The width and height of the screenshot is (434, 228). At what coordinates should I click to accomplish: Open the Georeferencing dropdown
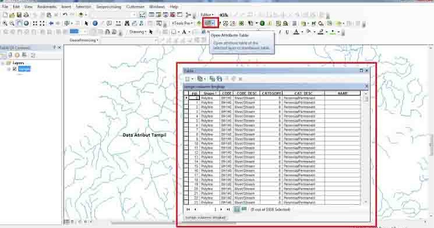(x=84, y=40)
